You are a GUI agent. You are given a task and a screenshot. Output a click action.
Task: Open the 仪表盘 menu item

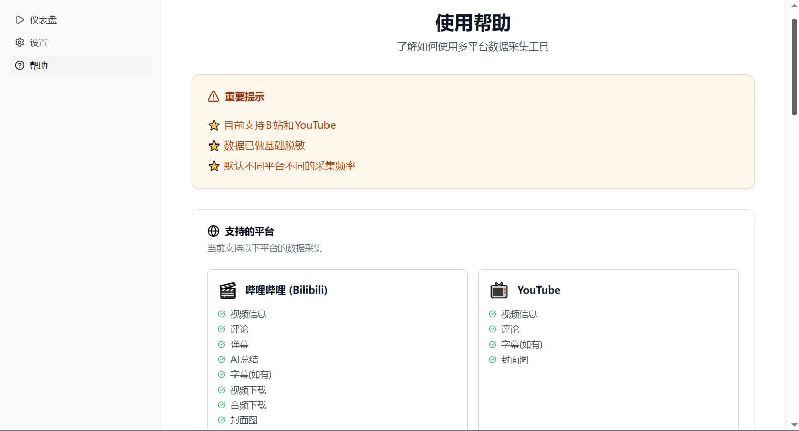tap(43, 20)
